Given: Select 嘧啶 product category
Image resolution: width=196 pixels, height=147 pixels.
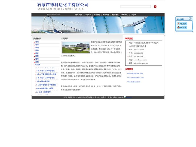Looking at the screenshot, I should tap(37, 53).
